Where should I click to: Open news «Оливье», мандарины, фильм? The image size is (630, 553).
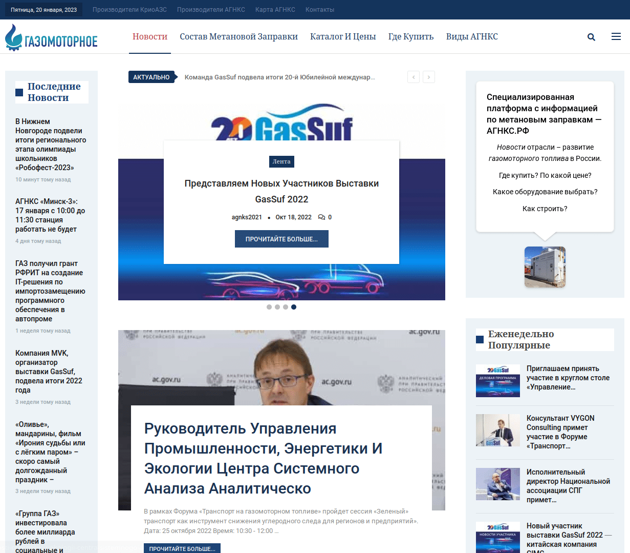pos(50,452)
